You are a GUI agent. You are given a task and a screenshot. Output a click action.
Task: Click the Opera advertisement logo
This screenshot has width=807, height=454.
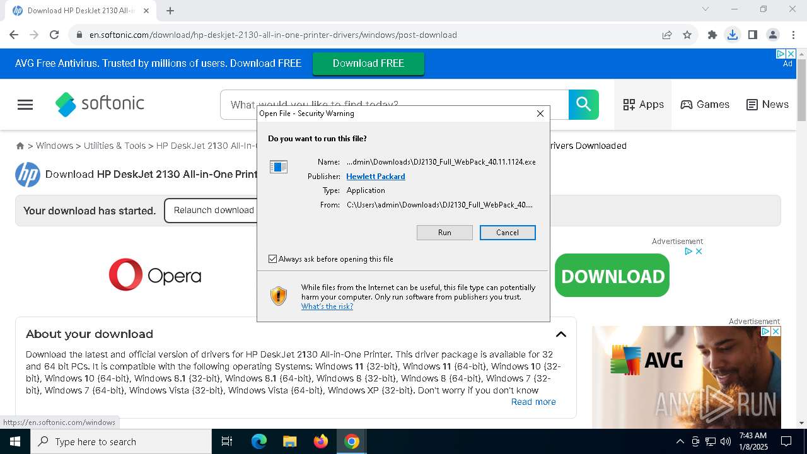pos(155,275)
